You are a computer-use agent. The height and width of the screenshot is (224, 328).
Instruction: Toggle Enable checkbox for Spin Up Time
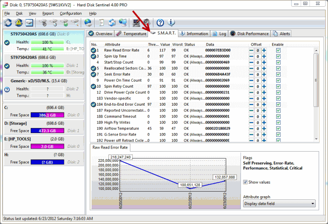[x=278, y=56]
